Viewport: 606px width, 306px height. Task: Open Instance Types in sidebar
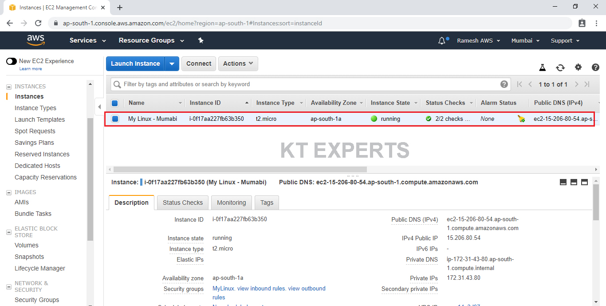pos(35,108)
